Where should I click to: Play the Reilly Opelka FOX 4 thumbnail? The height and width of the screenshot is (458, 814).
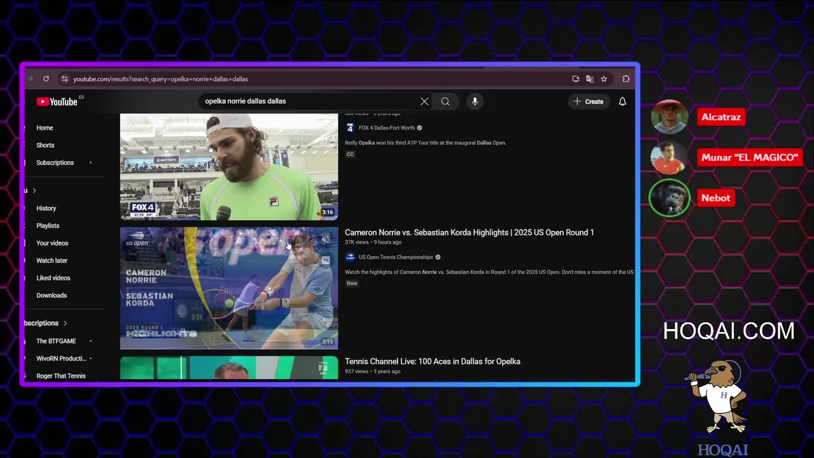229,167
